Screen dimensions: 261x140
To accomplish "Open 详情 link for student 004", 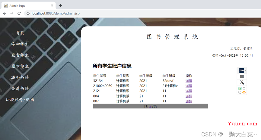I will pos(189,96).
